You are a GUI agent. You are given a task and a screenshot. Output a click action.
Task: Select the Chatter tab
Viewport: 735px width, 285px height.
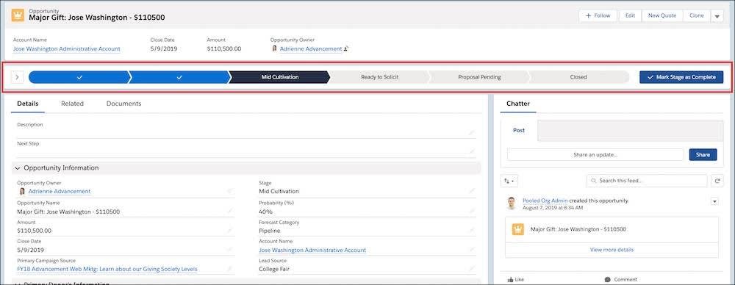point(518,104)
